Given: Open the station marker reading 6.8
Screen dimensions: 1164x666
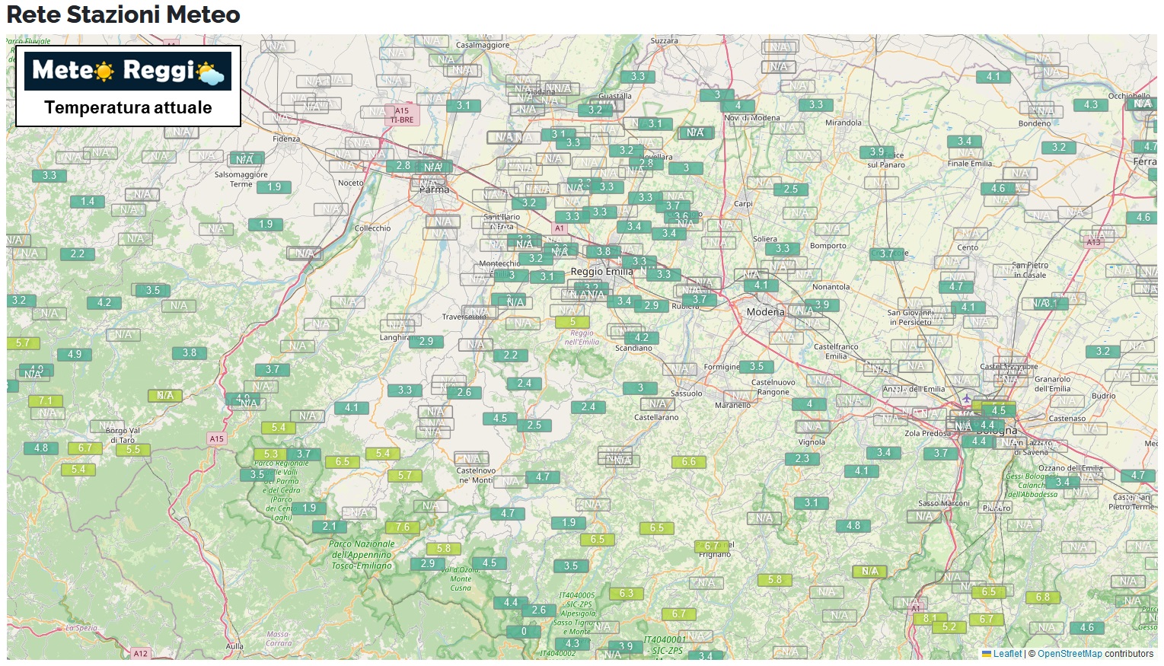Looking at the screenshot, I should click(x=1042, y=597).
